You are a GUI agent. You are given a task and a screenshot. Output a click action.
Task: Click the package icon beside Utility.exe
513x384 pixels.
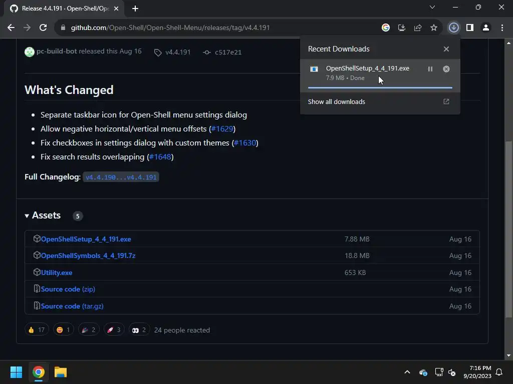click(37, 272)
